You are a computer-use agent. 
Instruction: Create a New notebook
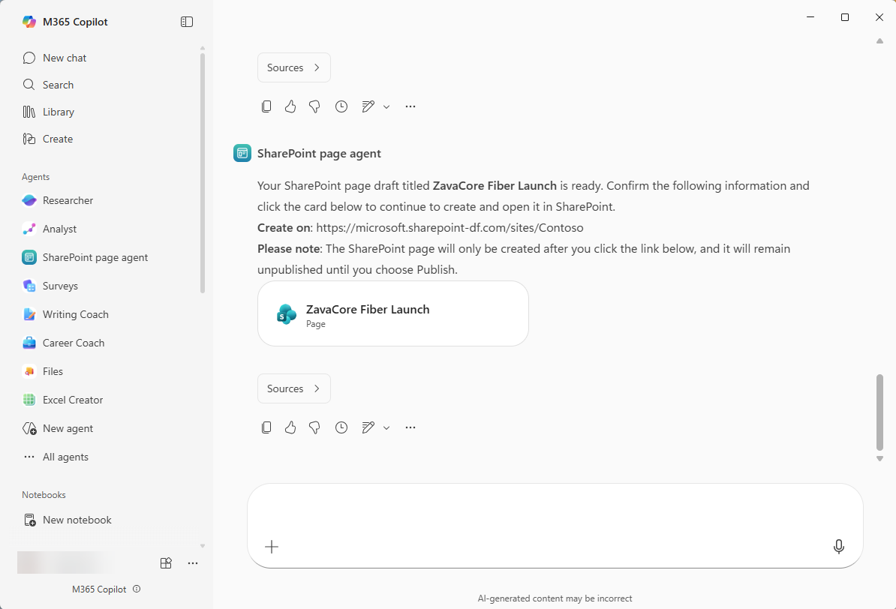(x=77, y=520)
